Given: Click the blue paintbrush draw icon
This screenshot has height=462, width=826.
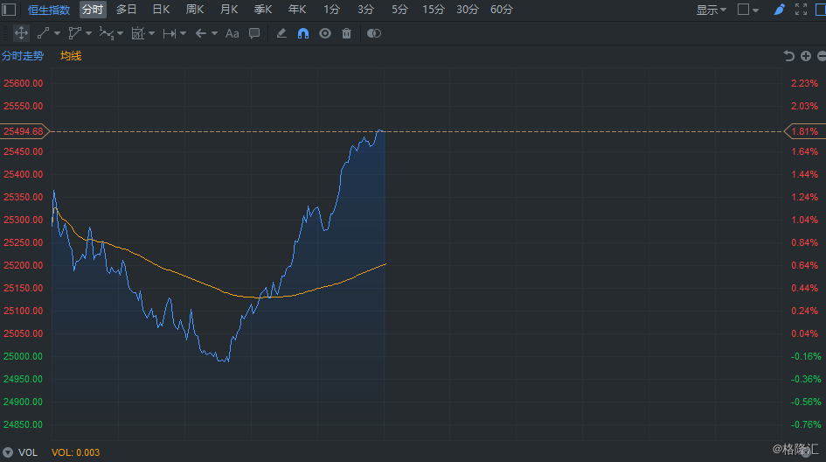Looking at the screenshot, I should tap(780, 10).
